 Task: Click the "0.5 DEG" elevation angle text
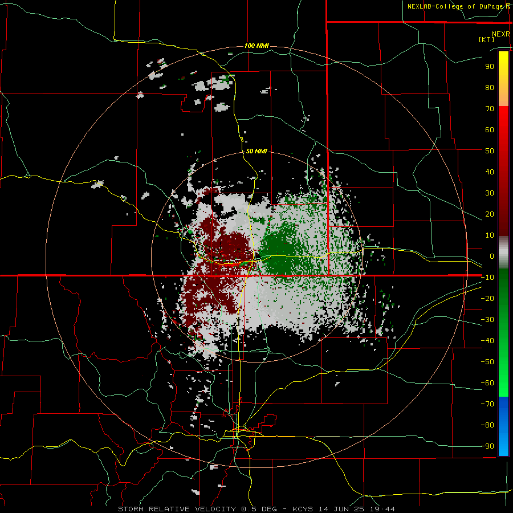[259, 509]
